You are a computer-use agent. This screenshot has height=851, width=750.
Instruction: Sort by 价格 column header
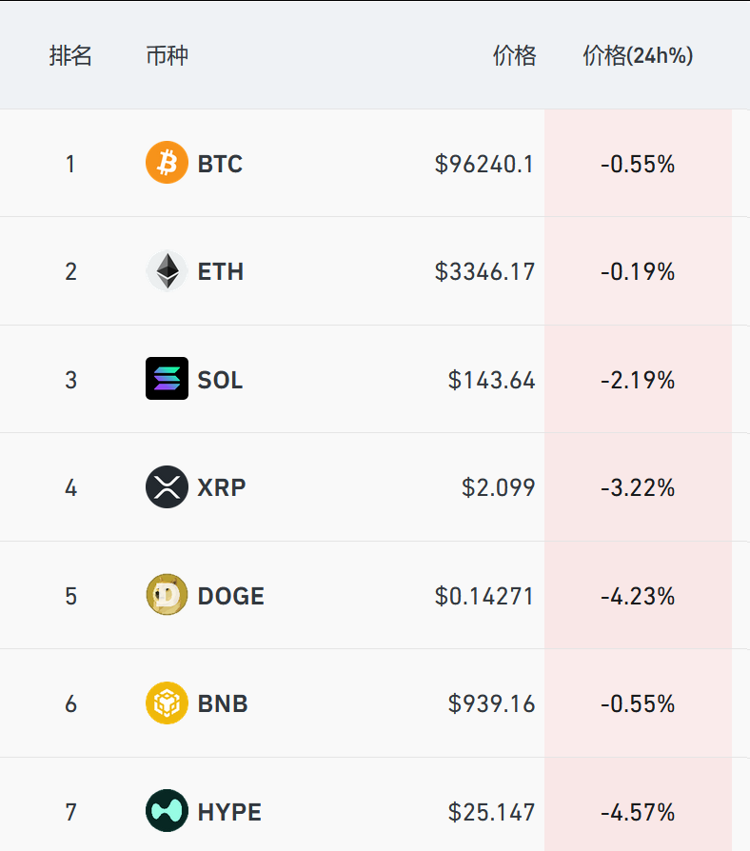point(514,55)
